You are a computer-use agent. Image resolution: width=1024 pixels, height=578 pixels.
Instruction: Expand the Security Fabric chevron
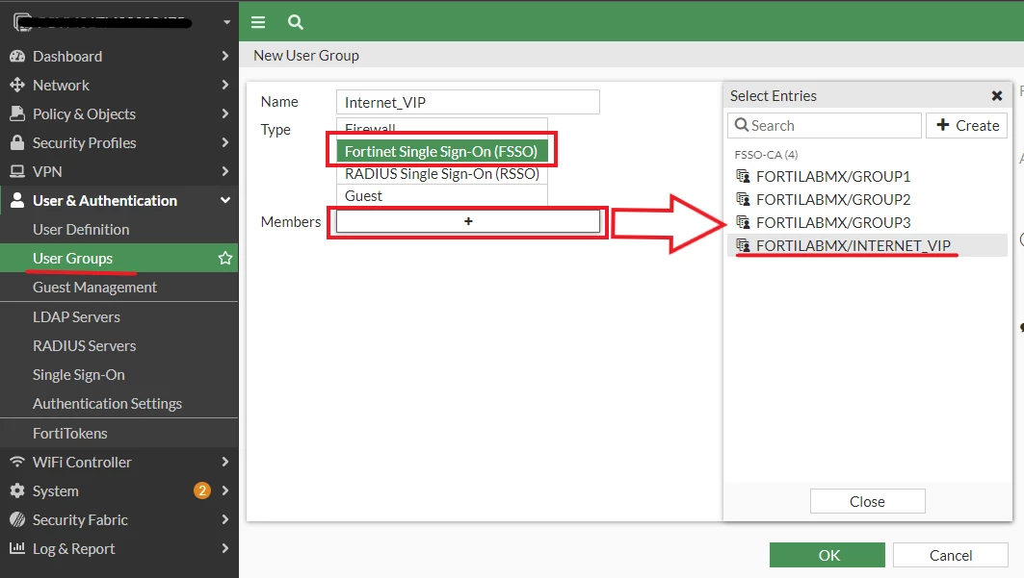pos(225,519)
